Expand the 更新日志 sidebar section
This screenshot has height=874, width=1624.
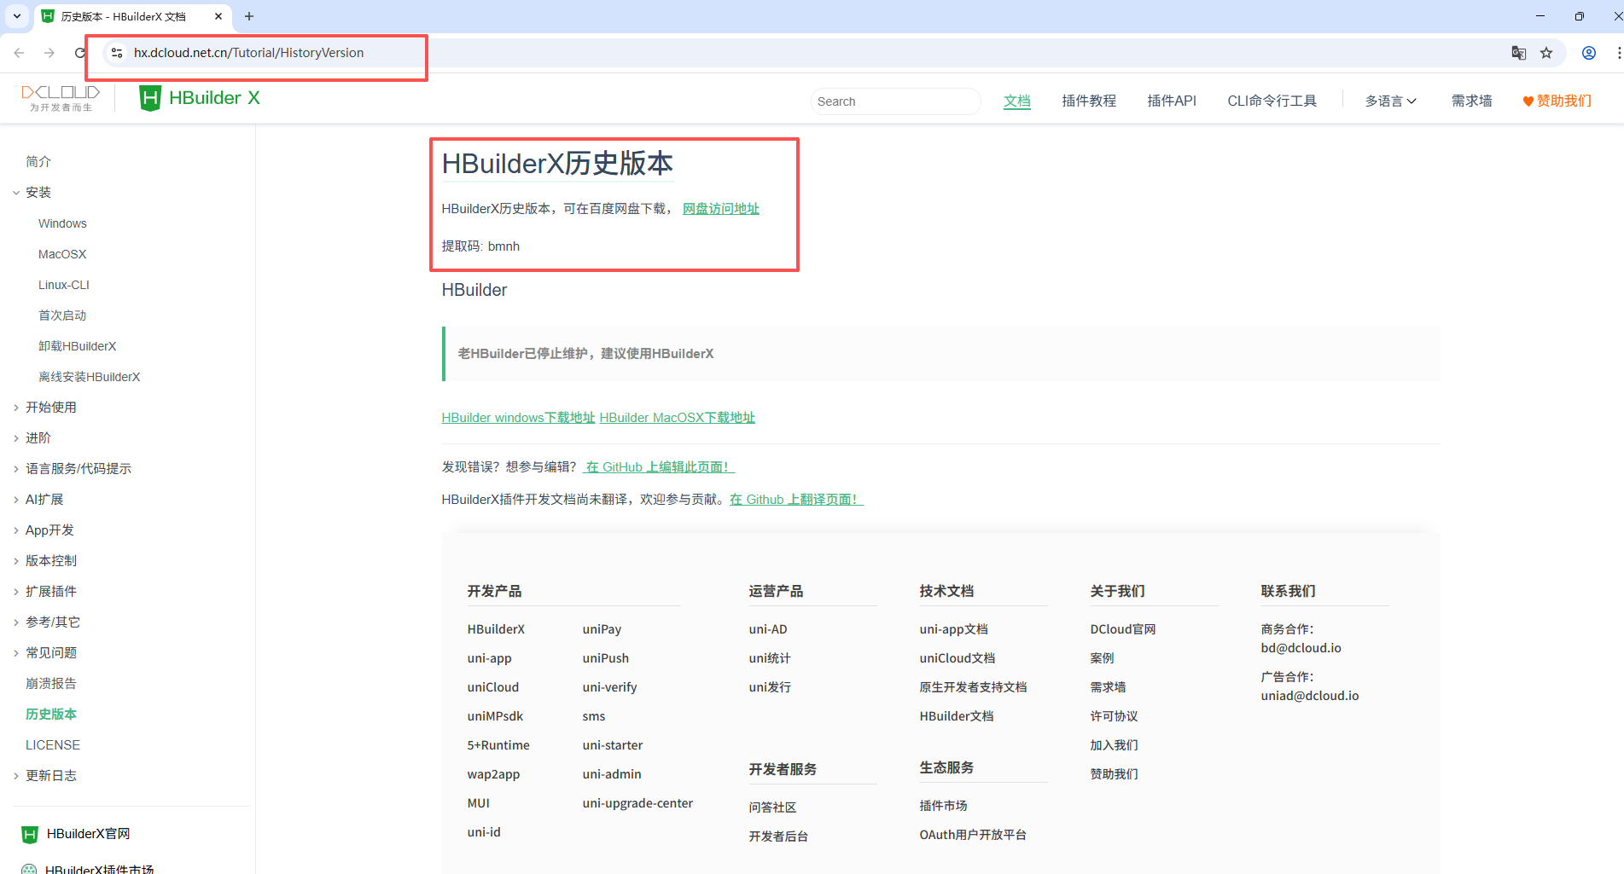coord(16,776)
